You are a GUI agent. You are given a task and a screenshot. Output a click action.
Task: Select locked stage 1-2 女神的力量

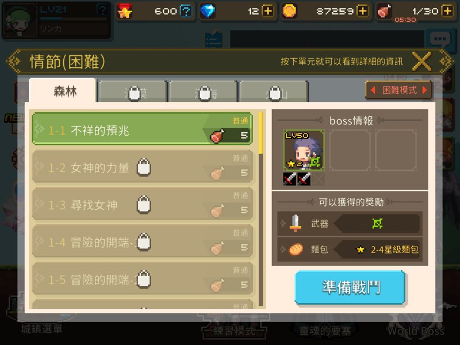point(142,166)
